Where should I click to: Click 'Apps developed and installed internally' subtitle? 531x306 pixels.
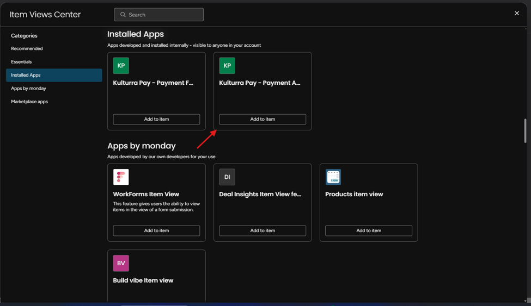pos(184,45)
